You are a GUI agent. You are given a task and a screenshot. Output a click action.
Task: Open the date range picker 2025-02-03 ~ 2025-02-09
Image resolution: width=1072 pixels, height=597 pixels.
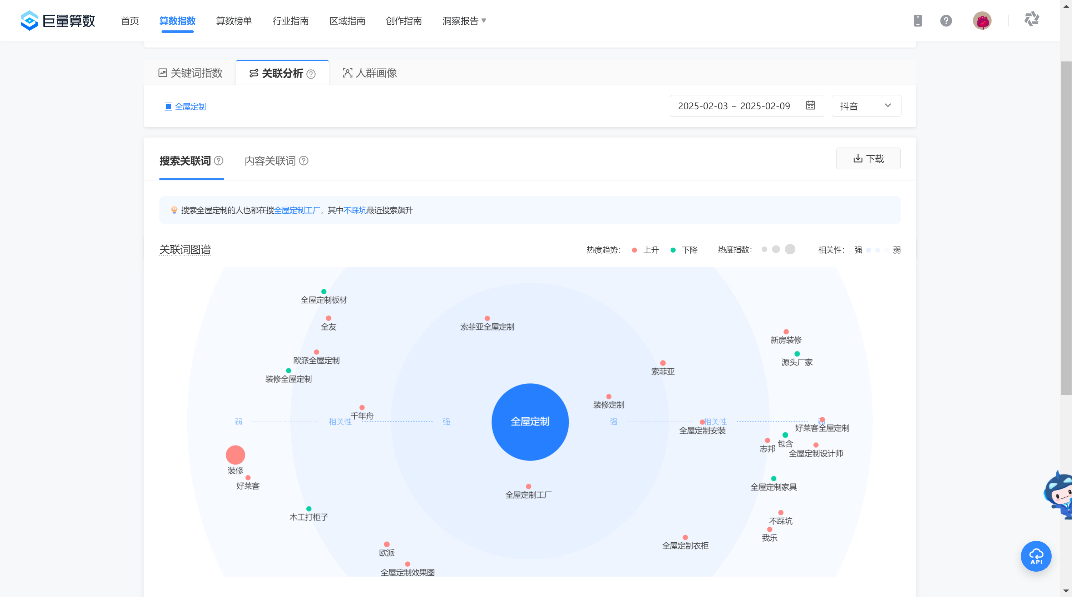(x=747, y=106)
